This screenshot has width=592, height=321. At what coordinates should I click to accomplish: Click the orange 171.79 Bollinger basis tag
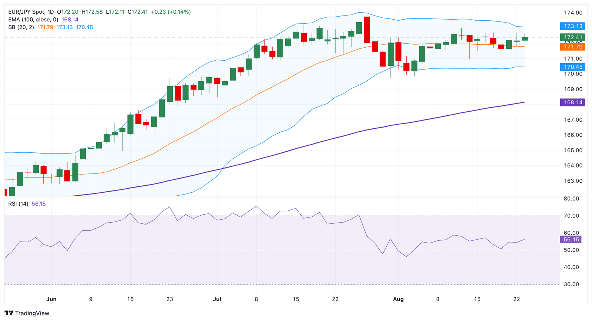click(x=572, y=47)
